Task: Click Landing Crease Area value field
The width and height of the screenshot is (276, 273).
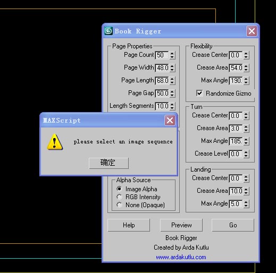Action: 236,191
